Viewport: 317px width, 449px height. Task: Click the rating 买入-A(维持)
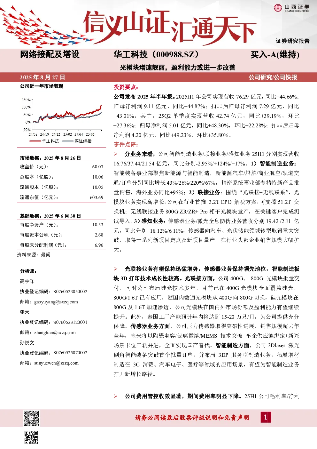[x=275, y=55]
